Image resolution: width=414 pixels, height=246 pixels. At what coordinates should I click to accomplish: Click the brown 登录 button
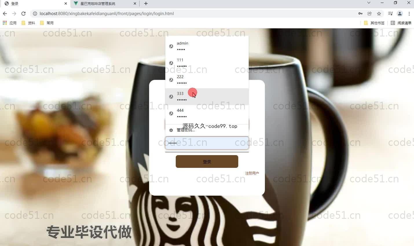pos(207,161)
